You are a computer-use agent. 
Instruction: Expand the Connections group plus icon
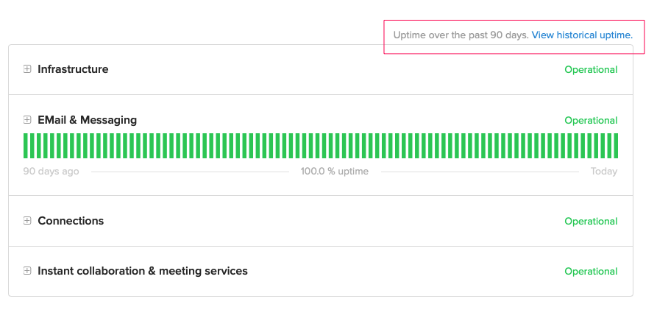[x=27, y=221]
